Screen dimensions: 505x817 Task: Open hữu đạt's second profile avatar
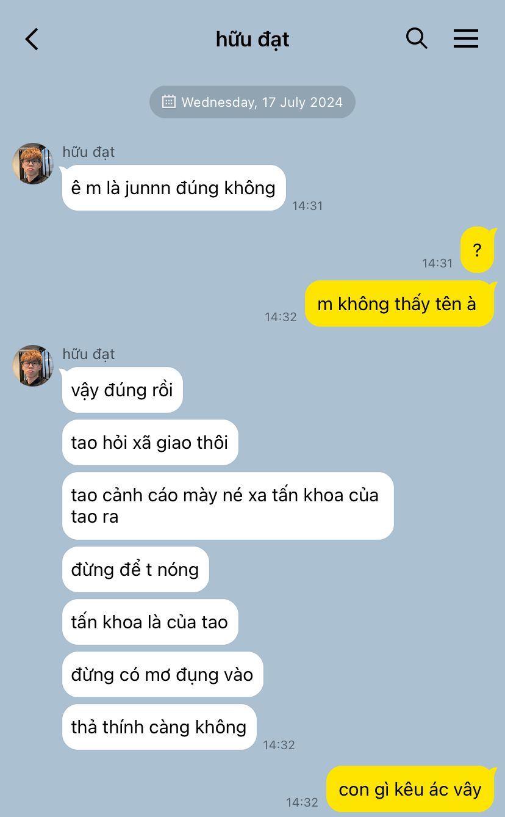point(33,366)
